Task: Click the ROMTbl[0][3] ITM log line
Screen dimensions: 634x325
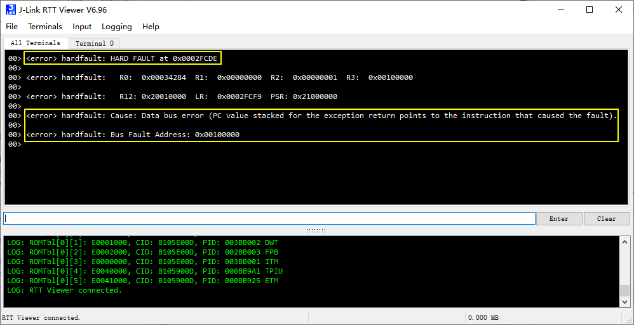Action: tap(143, 262)
